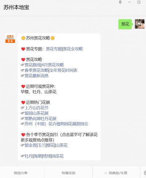Screen dimensions: 146x178
Task: Click the user profile avatar thumbnail
Action: pos(139,24)
